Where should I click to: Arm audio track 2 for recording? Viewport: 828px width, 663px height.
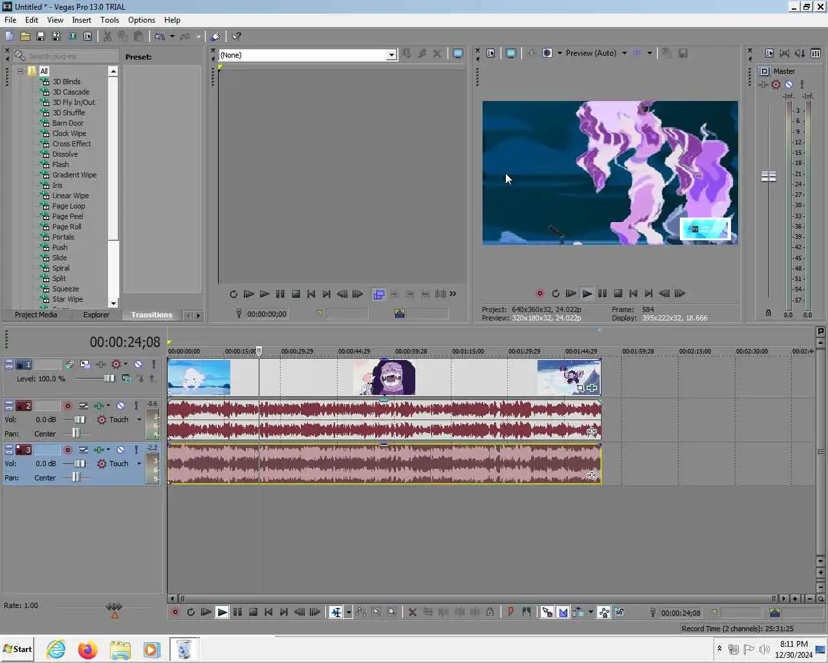tap(68, 406)
